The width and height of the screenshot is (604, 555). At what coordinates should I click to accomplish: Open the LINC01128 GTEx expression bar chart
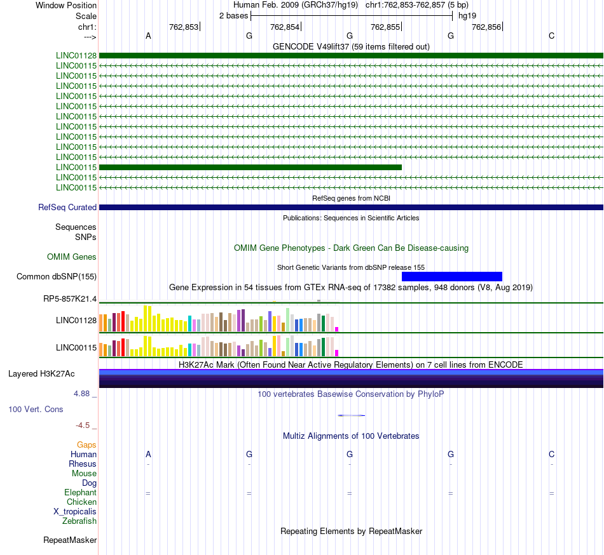point(219,319)
